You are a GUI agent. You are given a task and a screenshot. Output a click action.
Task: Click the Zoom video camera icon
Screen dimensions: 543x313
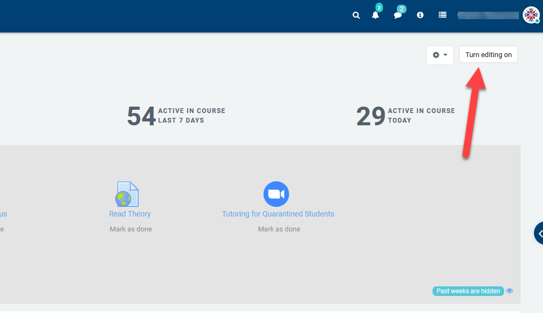[x=276, y=194]
